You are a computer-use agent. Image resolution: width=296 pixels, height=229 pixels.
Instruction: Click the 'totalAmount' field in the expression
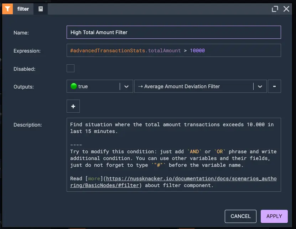tap(164, 50)
